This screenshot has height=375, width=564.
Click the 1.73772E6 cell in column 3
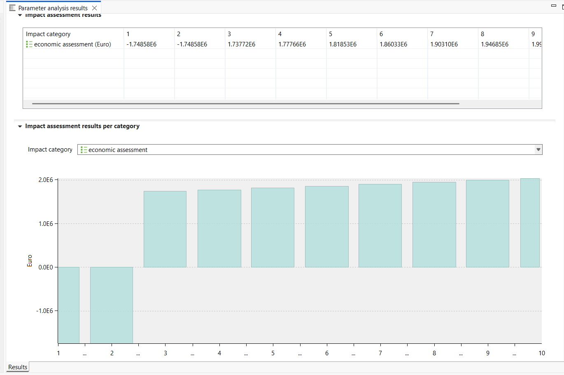click(242, 44)
